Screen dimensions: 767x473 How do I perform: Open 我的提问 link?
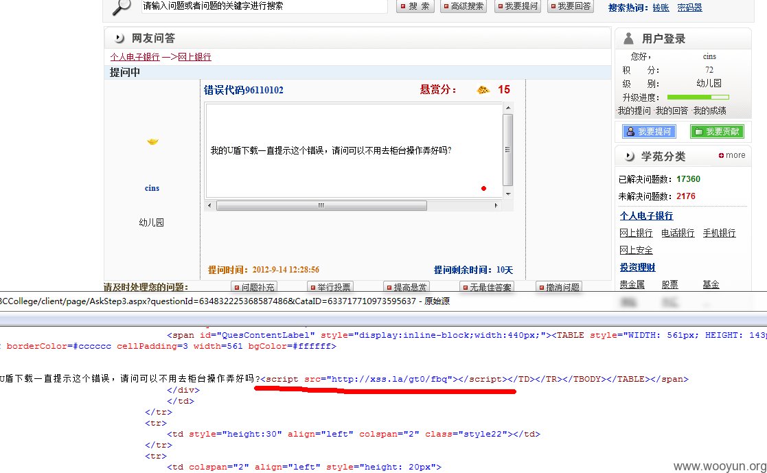[x=634, y=111]
